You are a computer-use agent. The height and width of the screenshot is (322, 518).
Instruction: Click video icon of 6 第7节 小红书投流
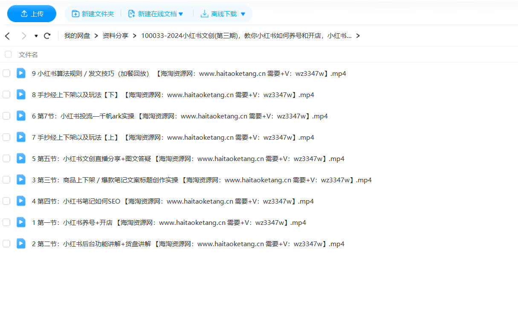pos(21,116)
